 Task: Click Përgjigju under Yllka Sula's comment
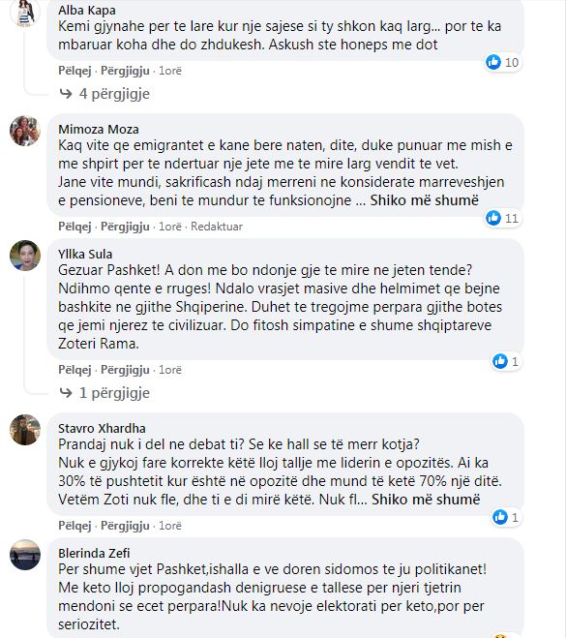coord(125,370)
